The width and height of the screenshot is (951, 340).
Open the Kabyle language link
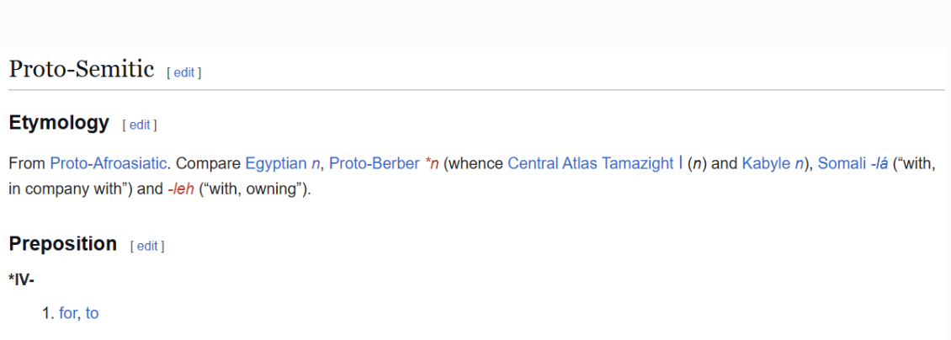(766, 163)
